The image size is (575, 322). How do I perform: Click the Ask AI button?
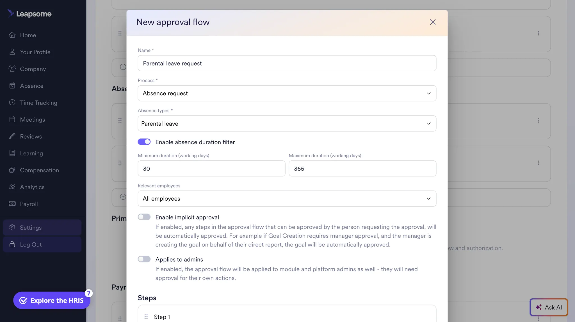pyautogui.click(x=549, y=307)
